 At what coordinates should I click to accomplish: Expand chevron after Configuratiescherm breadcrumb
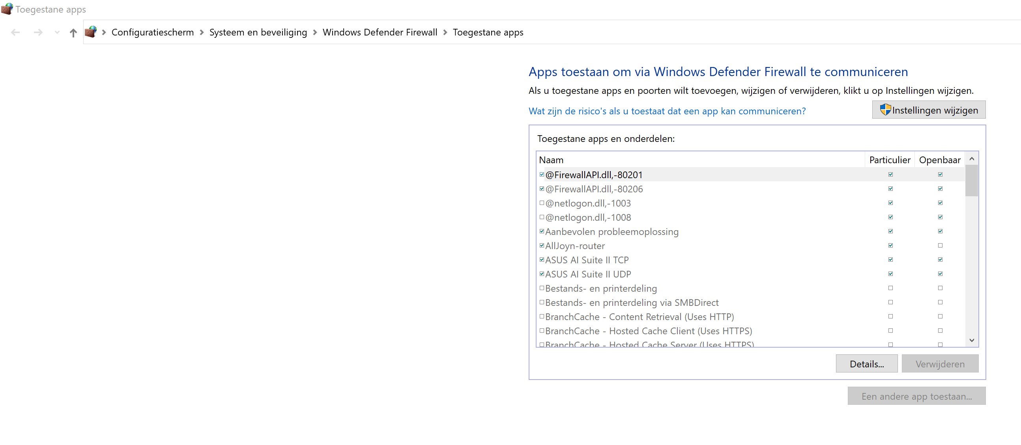(x=202, y=32)
